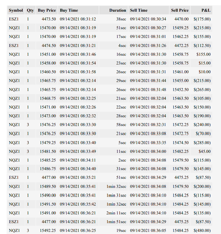Click the 2min 11sec duration cell

tap(113, 213)
